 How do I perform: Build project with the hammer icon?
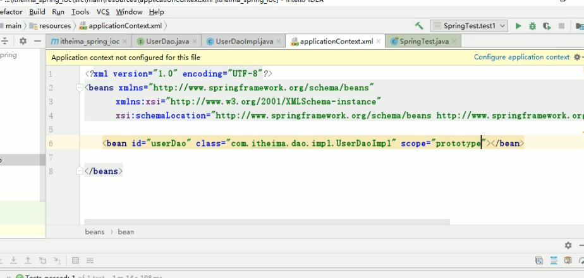click(419, 26)
